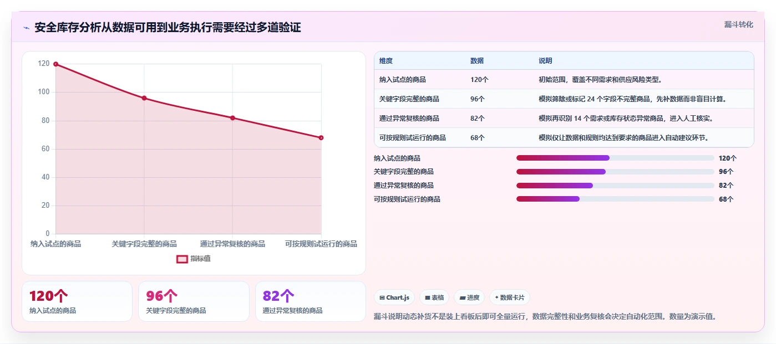The image size is (776, 344).
Task: Click the 96个 value in the table
Action: pos(478,99)
